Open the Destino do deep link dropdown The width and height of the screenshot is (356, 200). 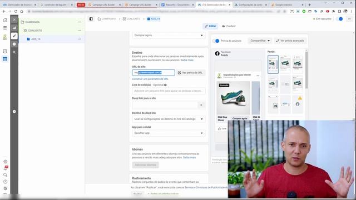click(x=169, y=119)
